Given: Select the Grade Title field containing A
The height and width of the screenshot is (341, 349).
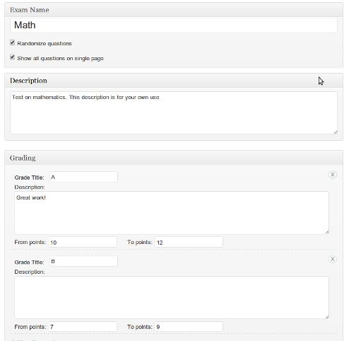Looking at the screenshot, I should (x=83, y=177).
